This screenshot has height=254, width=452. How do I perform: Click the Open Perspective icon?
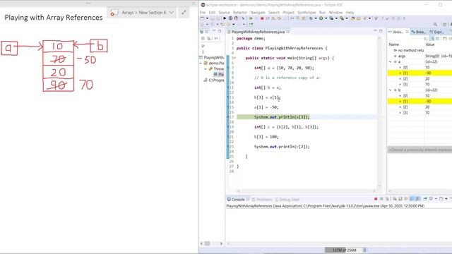[x=444, y=25]
